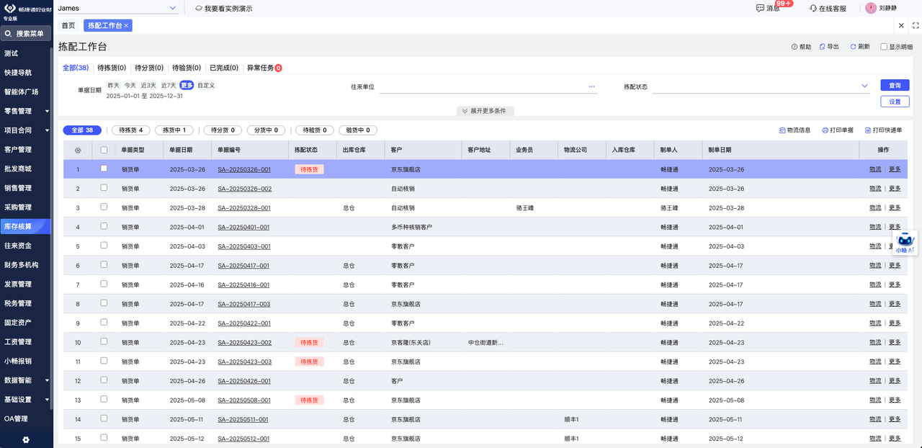Click 骆王峰 in the 业务员 column

coord(524,207)
